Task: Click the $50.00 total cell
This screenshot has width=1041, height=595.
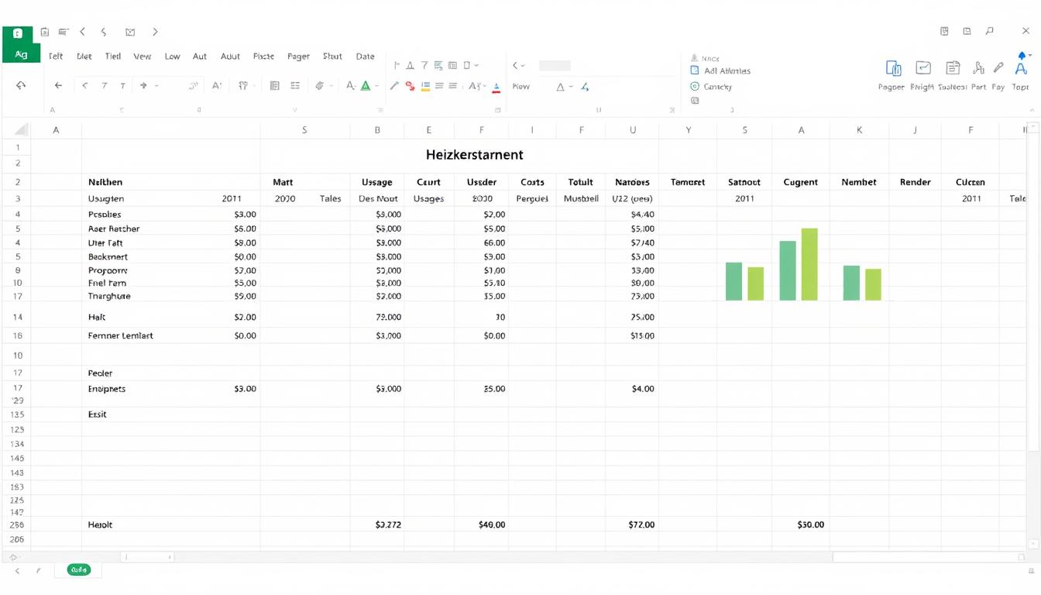Action: pos(810,525)
